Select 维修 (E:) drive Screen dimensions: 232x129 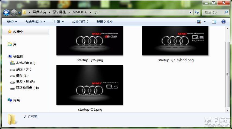(22, 75)
